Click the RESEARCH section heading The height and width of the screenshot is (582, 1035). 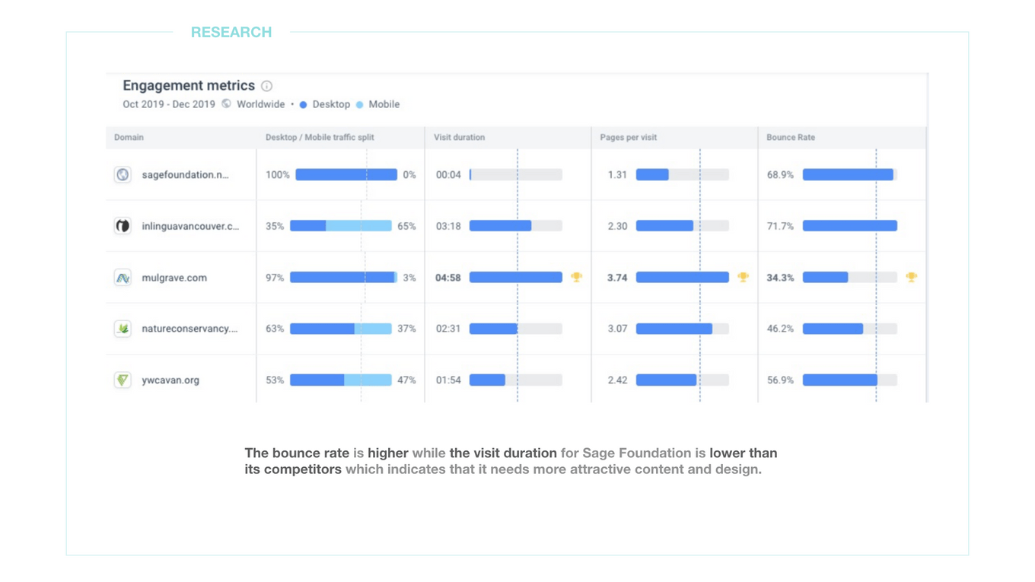[231, 32]
